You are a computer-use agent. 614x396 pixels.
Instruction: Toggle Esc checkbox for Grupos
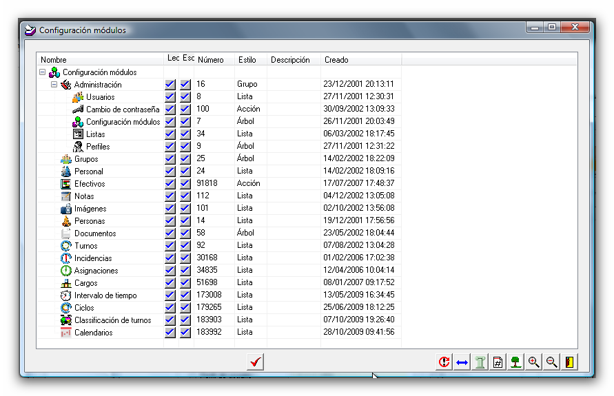click(x=185, y=159)
